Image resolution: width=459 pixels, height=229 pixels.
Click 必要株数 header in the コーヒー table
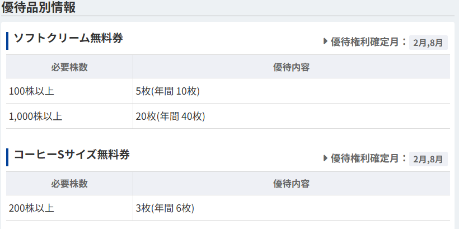point(69,184)
